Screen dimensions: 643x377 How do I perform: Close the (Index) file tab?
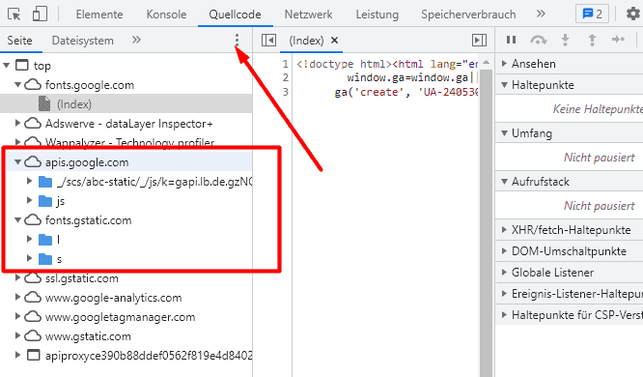[x=335, y=41]
